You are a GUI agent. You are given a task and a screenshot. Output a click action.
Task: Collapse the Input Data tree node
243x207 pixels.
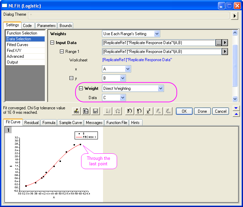coord(52,43)
